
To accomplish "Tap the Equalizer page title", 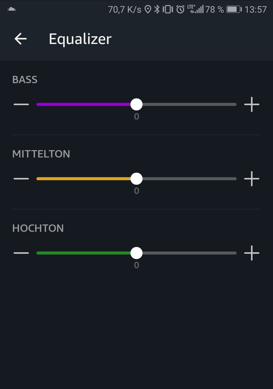I will [x=80, y=39].
